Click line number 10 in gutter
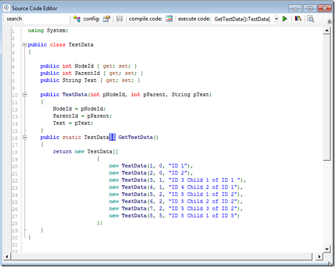The width and height of the screenshot is (335, 267). pyautogui.click(x=15, y=95)
